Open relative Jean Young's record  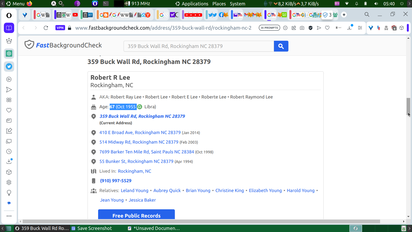coord(112,200)
